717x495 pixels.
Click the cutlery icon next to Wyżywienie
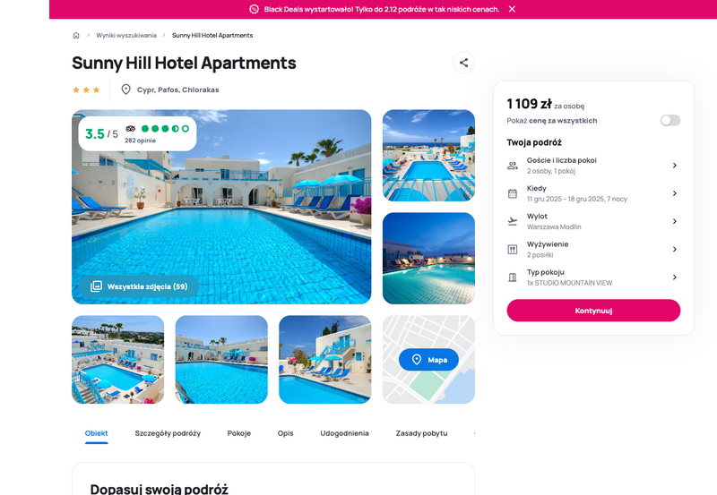513,250
